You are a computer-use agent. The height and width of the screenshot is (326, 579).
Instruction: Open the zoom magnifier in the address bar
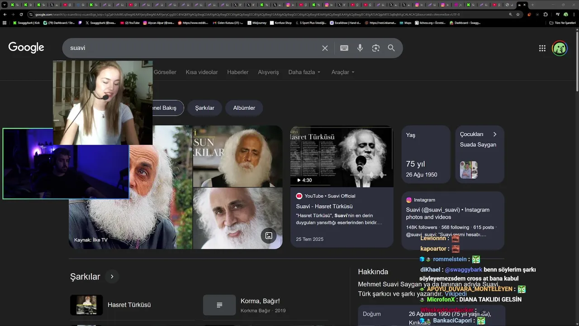pyautogui.click(x=511, y=14)
